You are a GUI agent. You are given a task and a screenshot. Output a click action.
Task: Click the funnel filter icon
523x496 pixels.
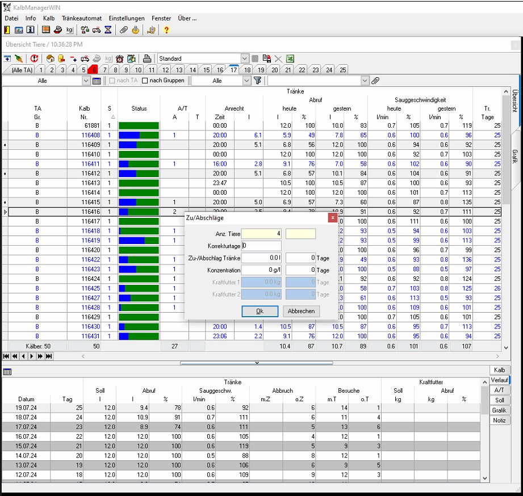click(257, 81)
